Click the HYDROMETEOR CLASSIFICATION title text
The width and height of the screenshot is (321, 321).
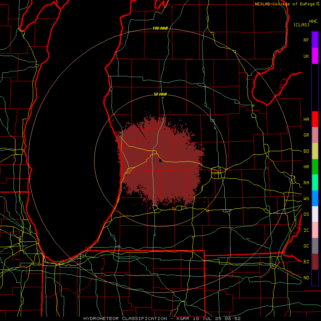[125, 319]
